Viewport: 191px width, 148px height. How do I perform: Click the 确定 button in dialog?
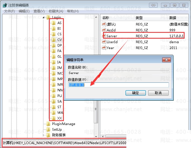tap(136, 93)
